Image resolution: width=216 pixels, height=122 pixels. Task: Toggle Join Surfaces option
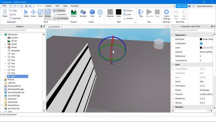(x=61, y=18)
